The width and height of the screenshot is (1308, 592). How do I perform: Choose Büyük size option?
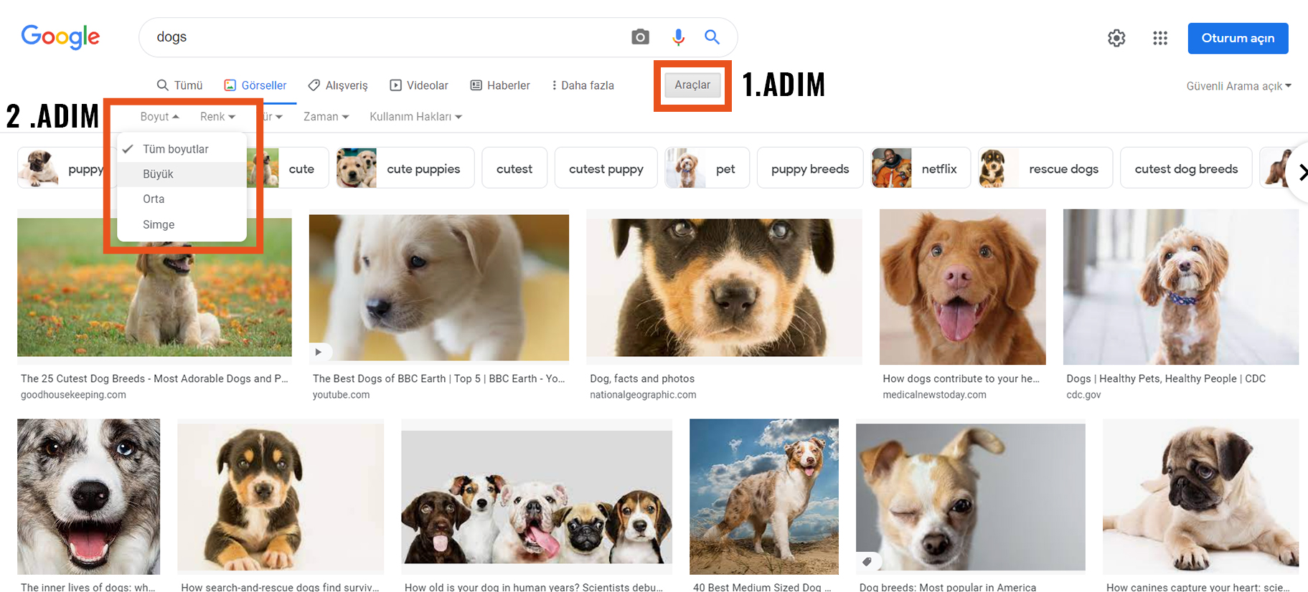[x=159, y=174]
